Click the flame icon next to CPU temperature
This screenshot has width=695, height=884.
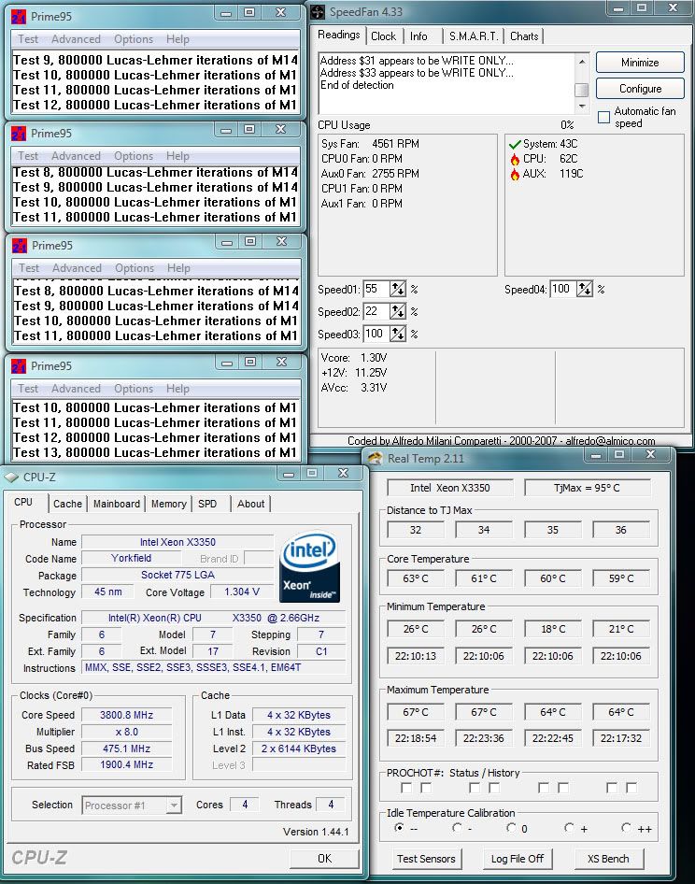point(515,159)
